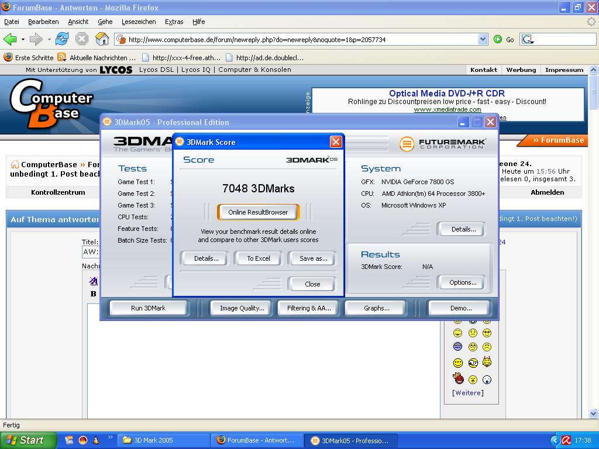Click the green Go button icon
This screenshot has height=449, width=599.
point(497,39)
